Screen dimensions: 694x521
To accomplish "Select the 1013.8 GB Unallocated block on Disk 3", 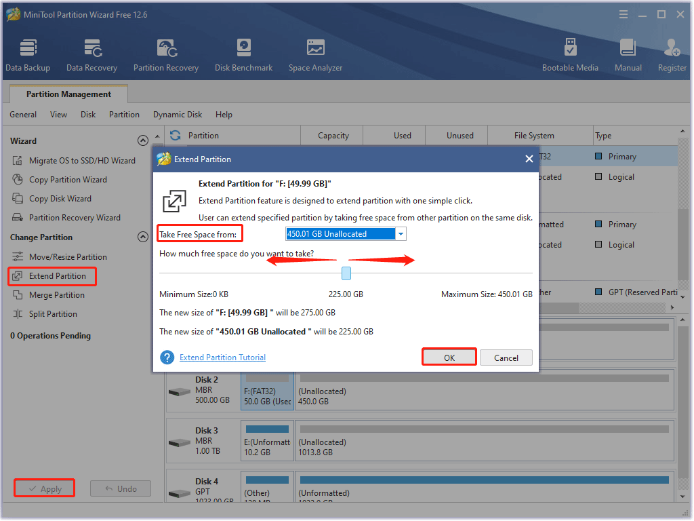I will [x=485, y=442].
